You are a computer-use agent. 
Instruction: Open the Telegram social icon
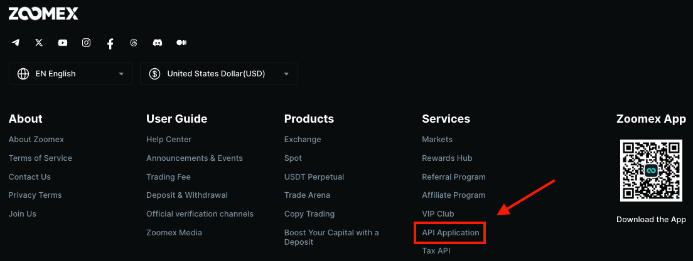[x=16, y=43]
